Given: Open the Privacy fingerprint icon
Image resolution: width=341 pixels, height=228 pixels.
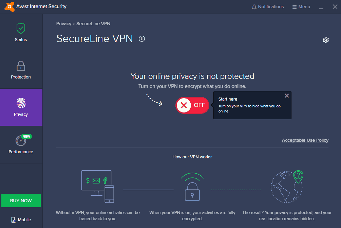Looking at the screenshot, I should (21, 103).
